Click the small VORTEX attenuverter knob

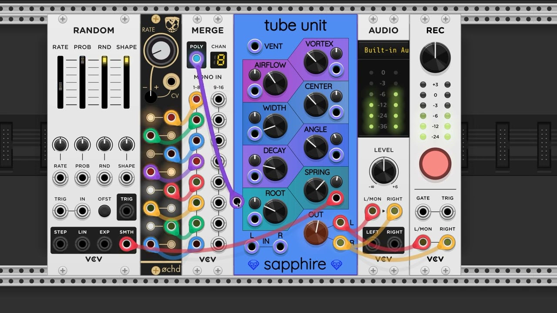(x=336, y=53)
